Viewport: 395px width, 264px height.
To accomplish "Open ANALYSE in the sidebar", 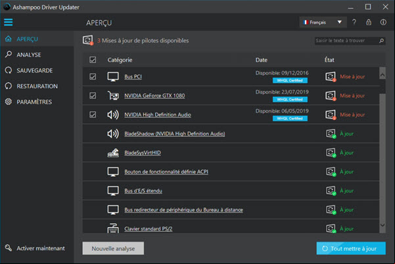I will pos(37,55).
